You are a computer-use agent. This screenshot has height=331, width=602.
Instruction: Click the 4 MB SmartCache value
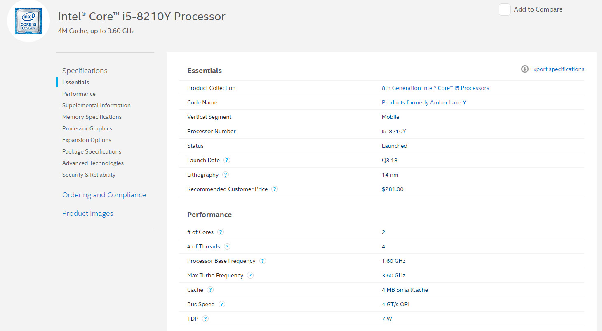405,290
